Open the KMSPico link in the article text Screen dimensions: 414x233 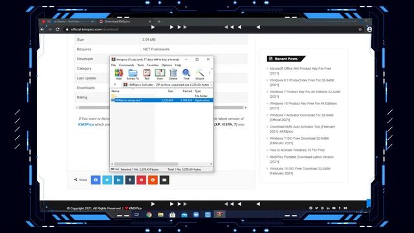click(86, 124)
